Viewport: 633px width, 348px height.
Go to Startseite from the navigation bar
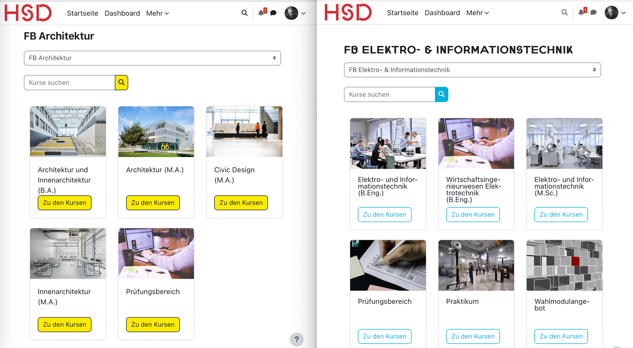(x=82, y=13)
